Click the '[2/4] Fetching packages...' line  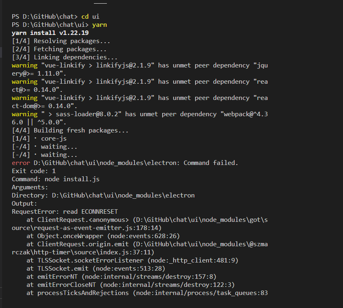point(59,49)
